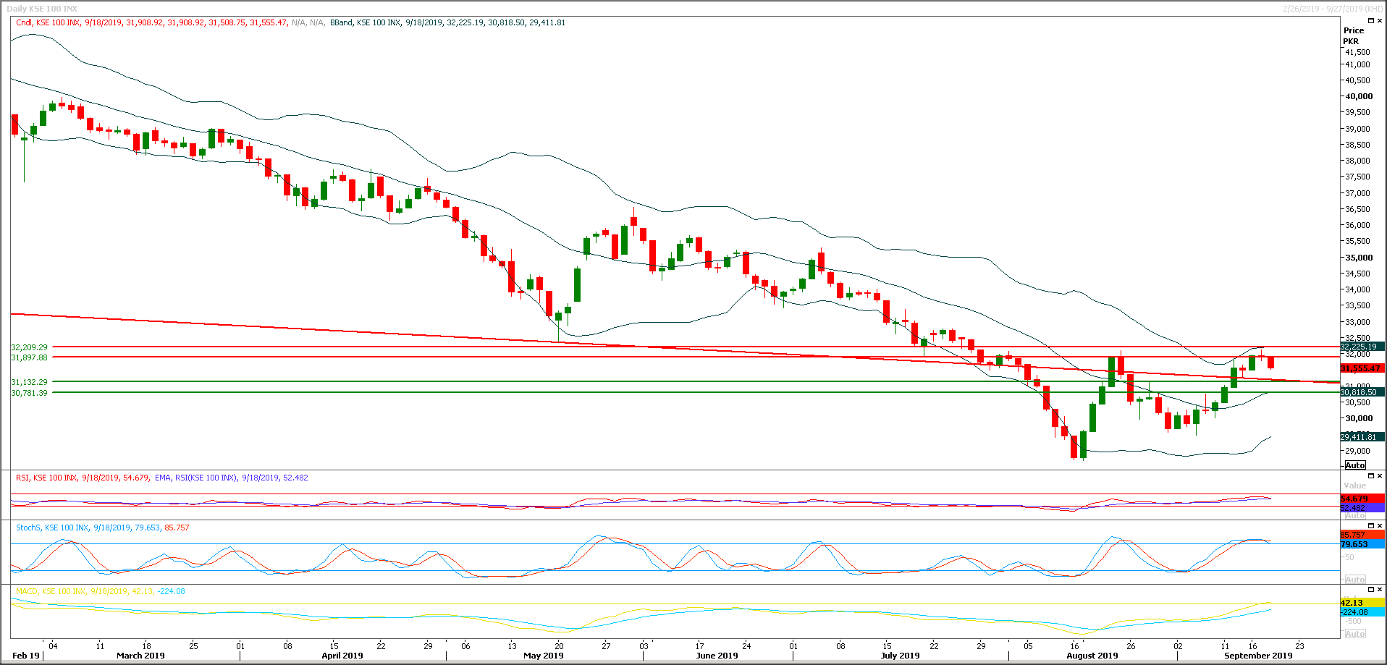This screenshot has height=665, width=1387.
Task: Close the price chart pane X icon
Action: pos(1380,20)
